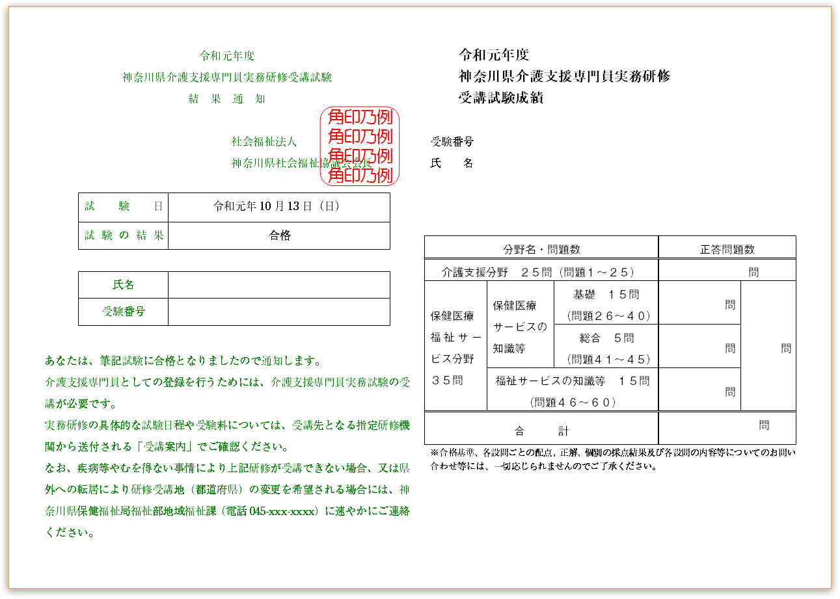
Task: Select the 試験日 table cell
Action: [123, 206]
